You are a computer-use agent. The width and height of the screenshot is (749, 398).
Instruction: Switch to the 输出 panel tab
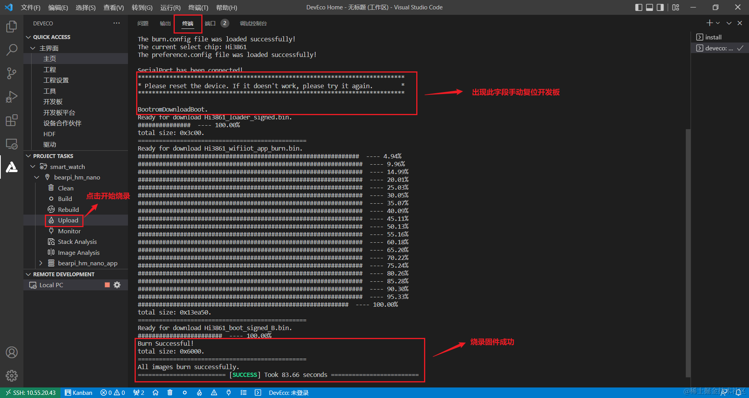coord(165,23)
